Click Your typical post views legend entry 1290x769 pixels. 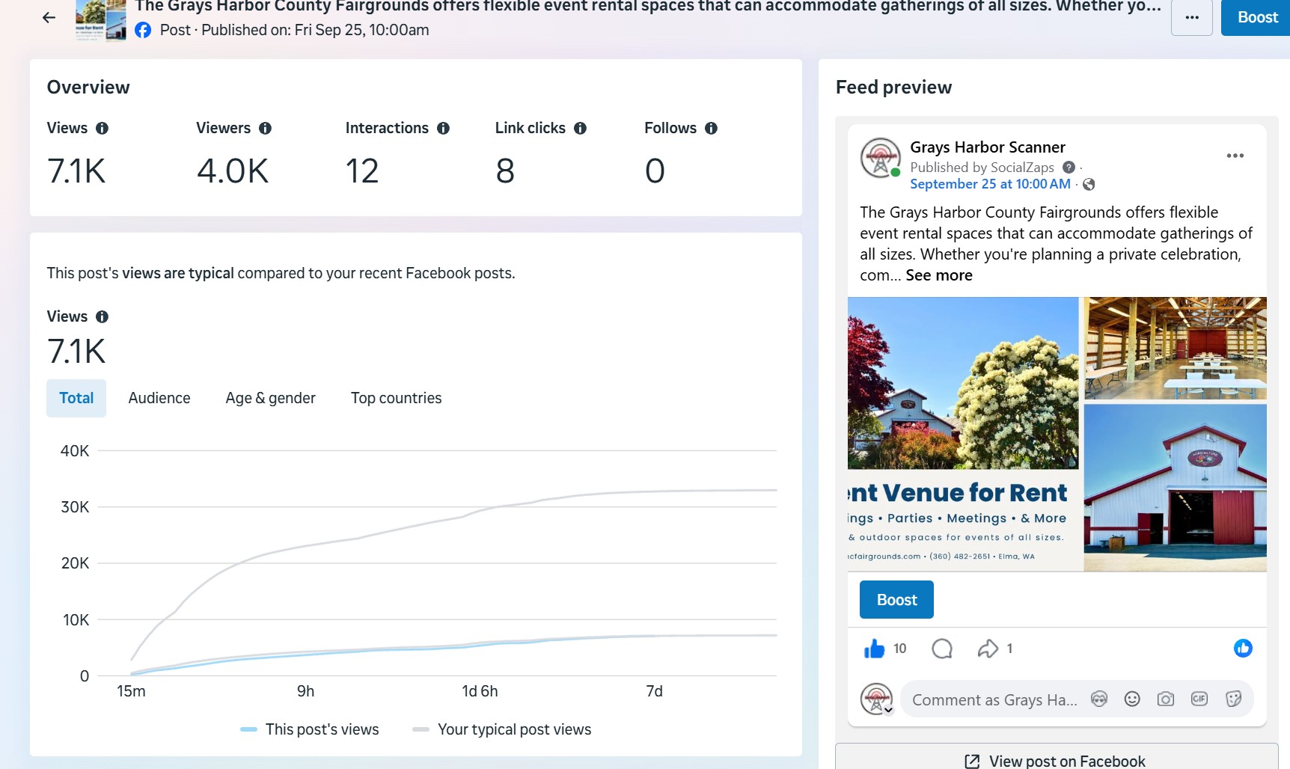(502, 729)
